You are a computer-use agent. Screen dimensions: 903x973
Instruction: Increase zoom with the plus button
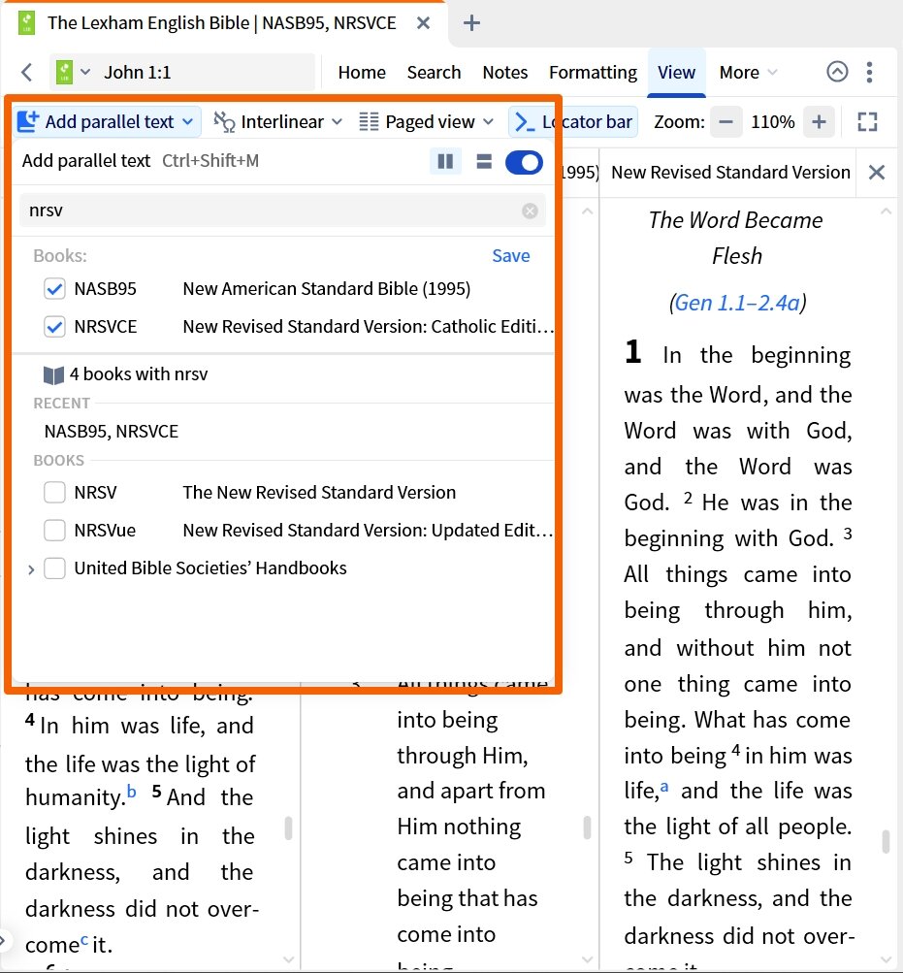tap(819, 121)
